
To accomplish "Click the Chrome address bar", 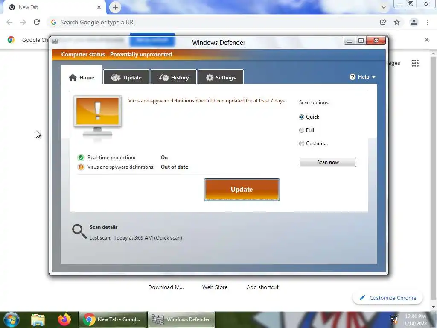I will 215,22.
